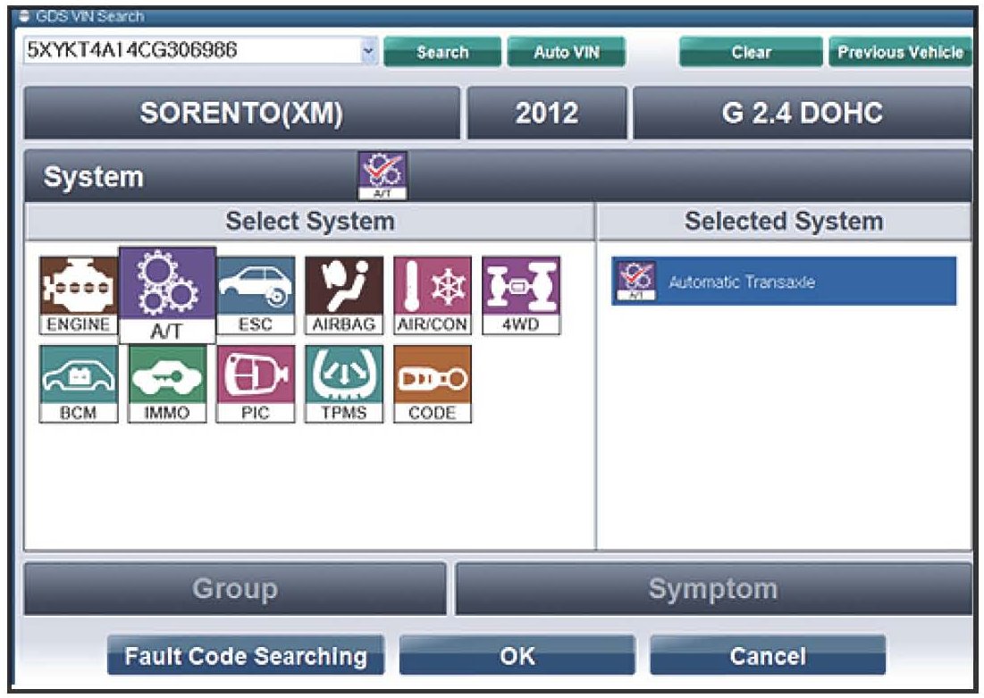Select the PIC system icon
Screen dimensions: 984x698
point(256,383)
